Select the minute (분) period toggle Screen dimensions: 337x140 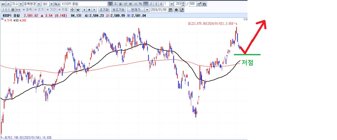[x=130, y=4]
